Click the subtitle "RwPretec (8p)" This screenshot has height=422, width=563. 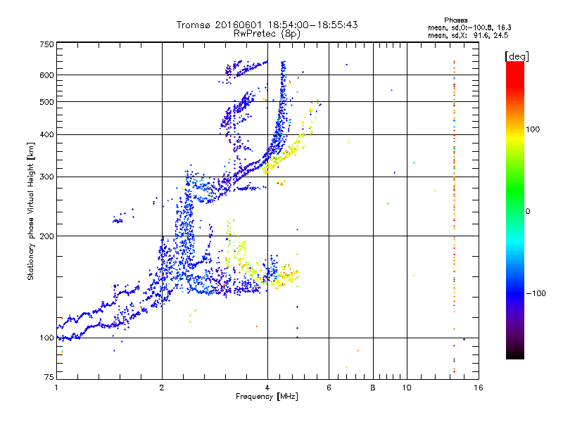[x=267, y=34]
